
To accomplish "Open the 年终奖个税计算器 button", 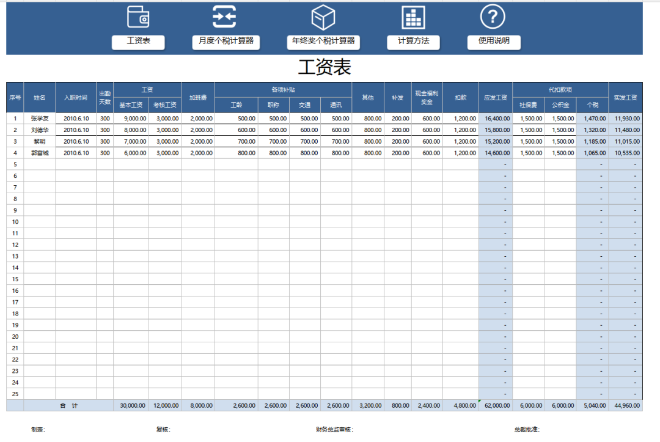I will 323,42.
